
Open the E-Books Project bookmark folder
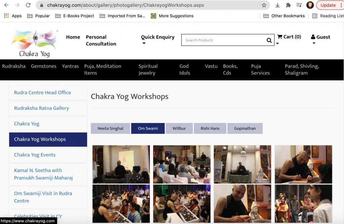point(75,16)
